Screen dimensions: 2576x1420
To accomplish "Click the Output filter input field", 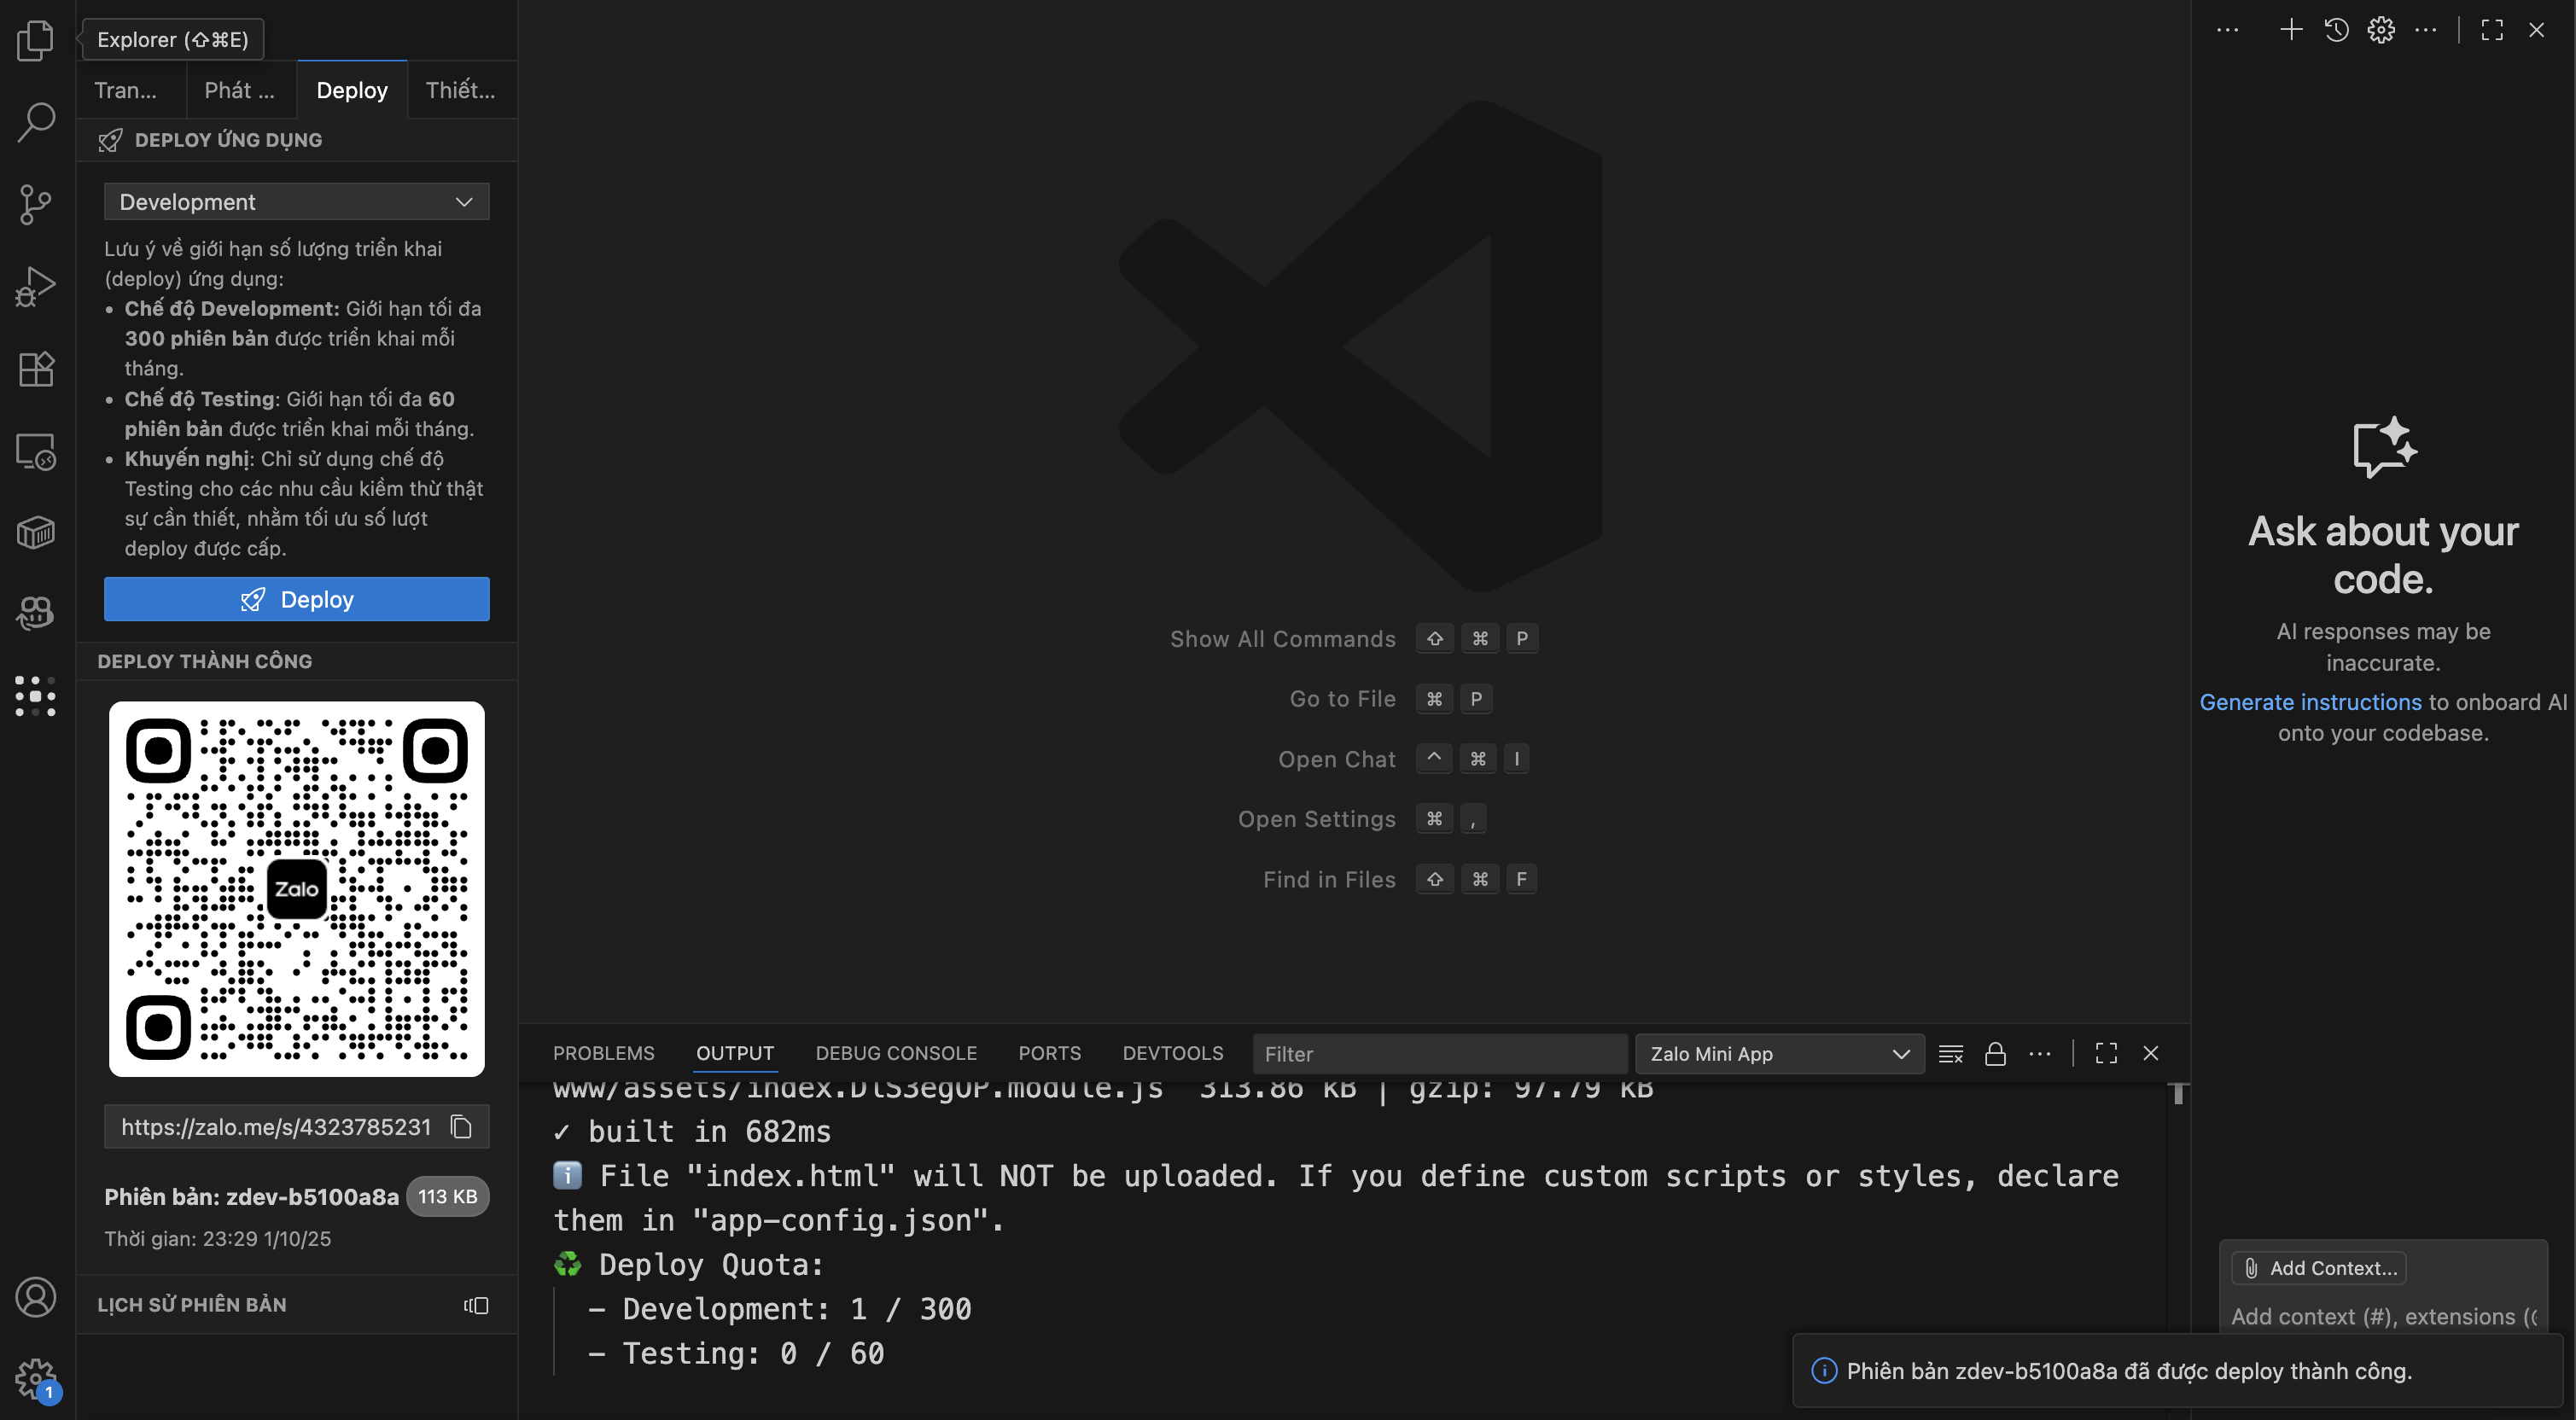I will (1438, 1053).
